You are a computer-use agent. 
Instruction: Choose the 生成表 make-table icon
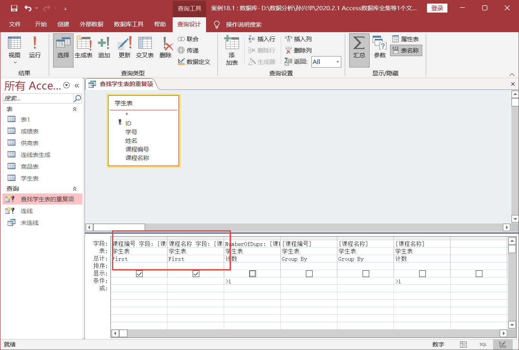click(83, 47)
